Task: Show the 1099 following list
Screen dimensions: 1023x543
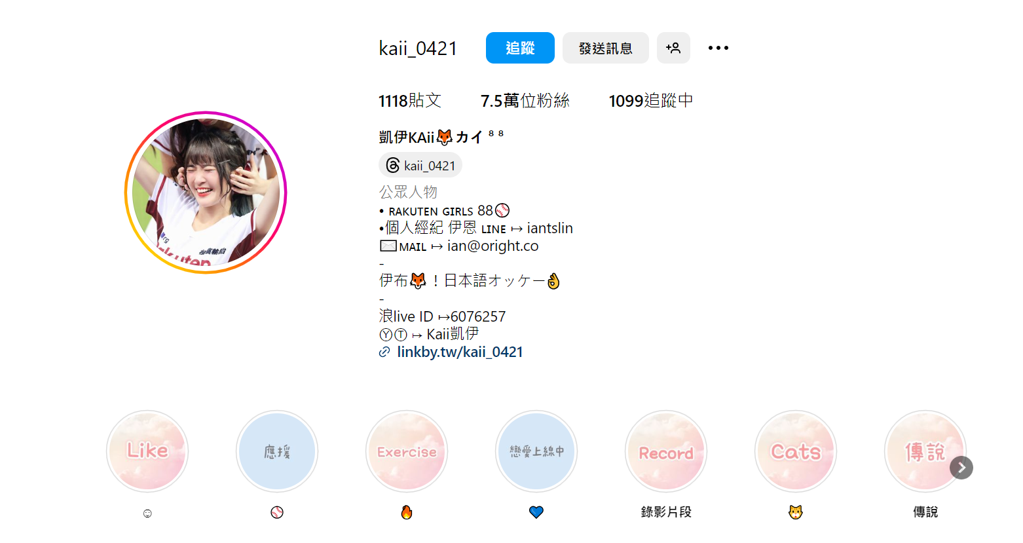Action: tap(651, 100)
